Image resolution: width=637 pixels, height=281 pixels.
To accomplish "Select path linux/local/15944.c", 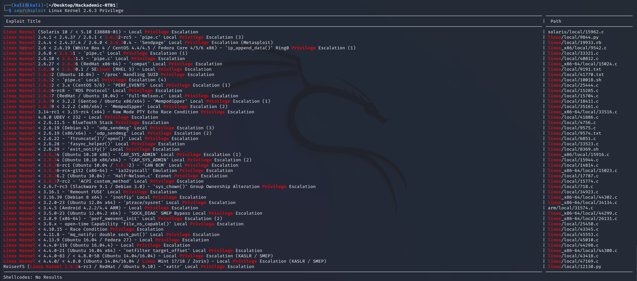I will point(573,160).
